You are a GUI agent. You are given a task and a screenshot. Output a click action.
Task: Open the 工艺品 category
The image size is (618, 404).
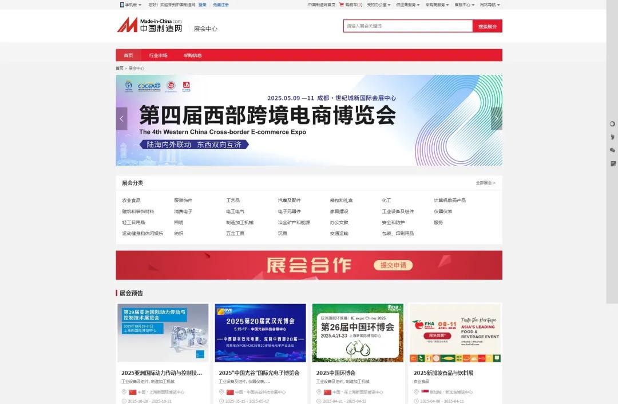(x=233, y=201)
